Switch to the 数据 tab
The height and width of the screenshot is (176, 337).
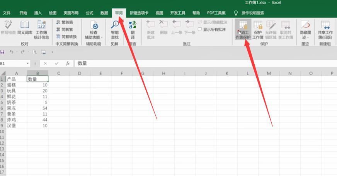point(104,13)
